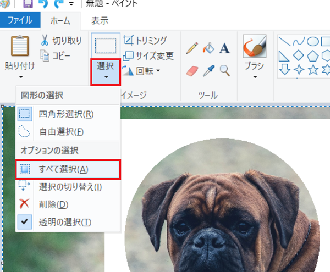Screen dimensions: 330x272
Task: Click the ブラシ brush icon
Action: tap(255, 46)
